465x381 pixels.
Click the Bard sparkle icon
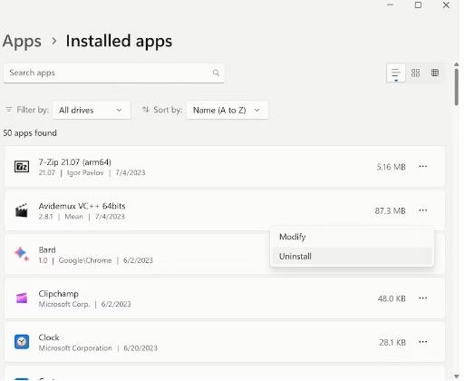tap(22, 254)
